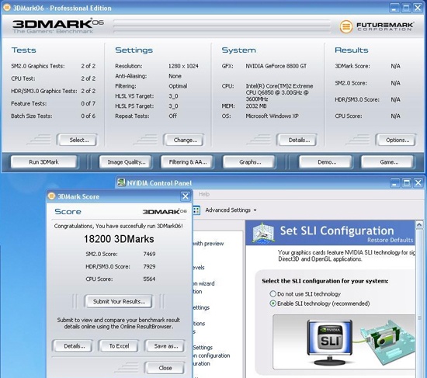Click Submit Your Results button
427x378 pixels.
click(x=119, y=301)
